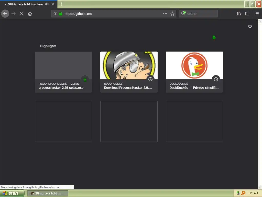Go back using the back arrow button
262x197 pixels.
coord(5,14)
